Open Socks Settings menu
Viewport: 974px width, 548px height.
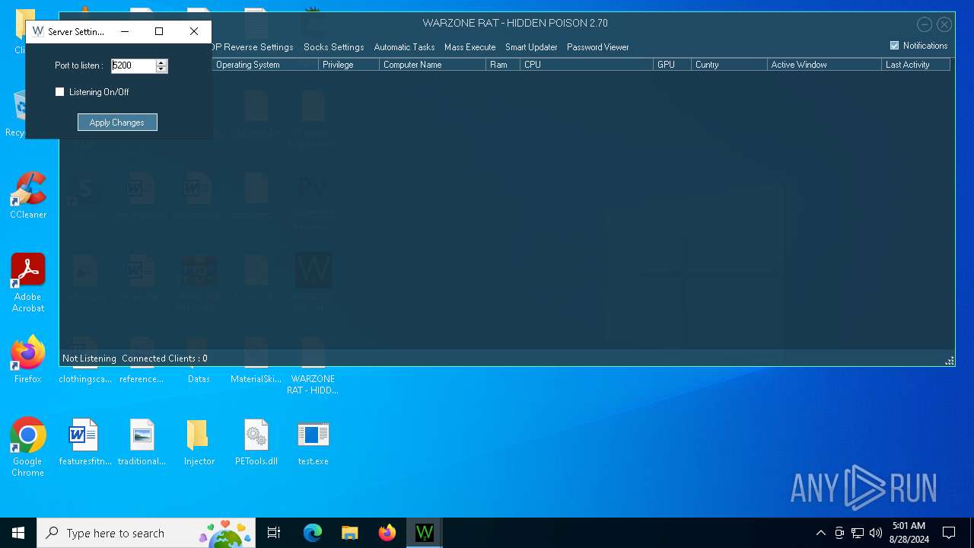coord(333,47)
